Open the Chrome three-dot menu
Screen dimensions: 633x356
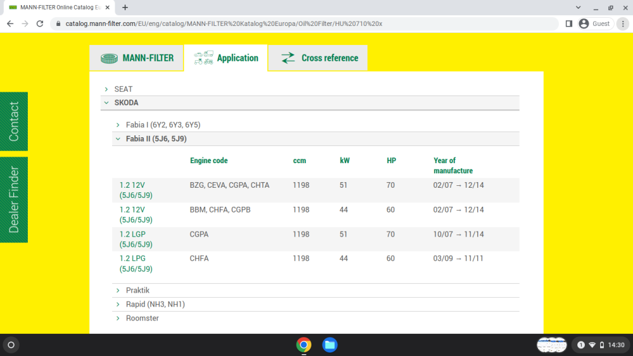coord(623,24)
